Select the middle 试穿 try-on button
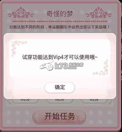This screenshot has width=122, height=132. [x=60, y=101]
